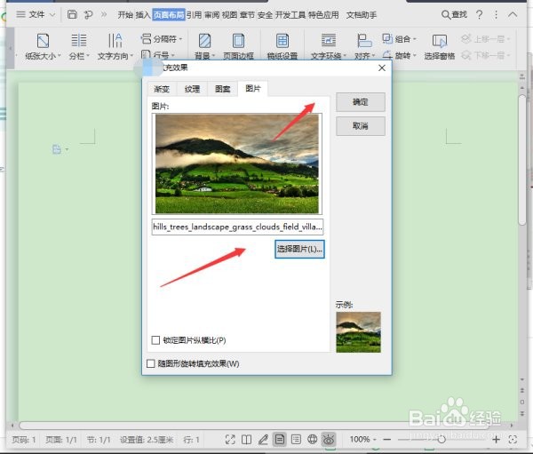The height and width of the screenshot is (454, 533).
Task: Click the picture filename text field
Action: 237,227
